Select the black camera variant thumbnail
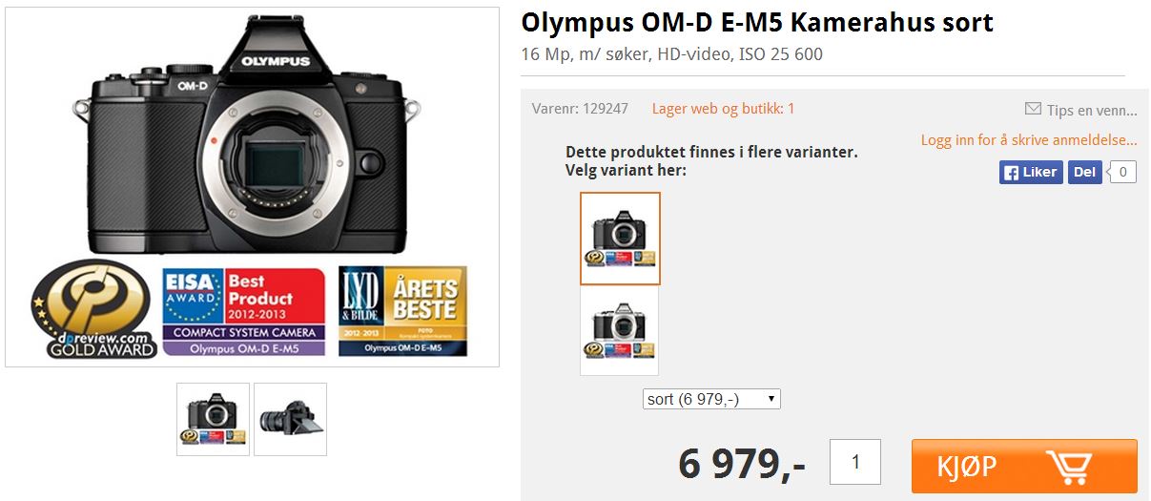Viewport: 1151px width, 501px height. (620, 239)
